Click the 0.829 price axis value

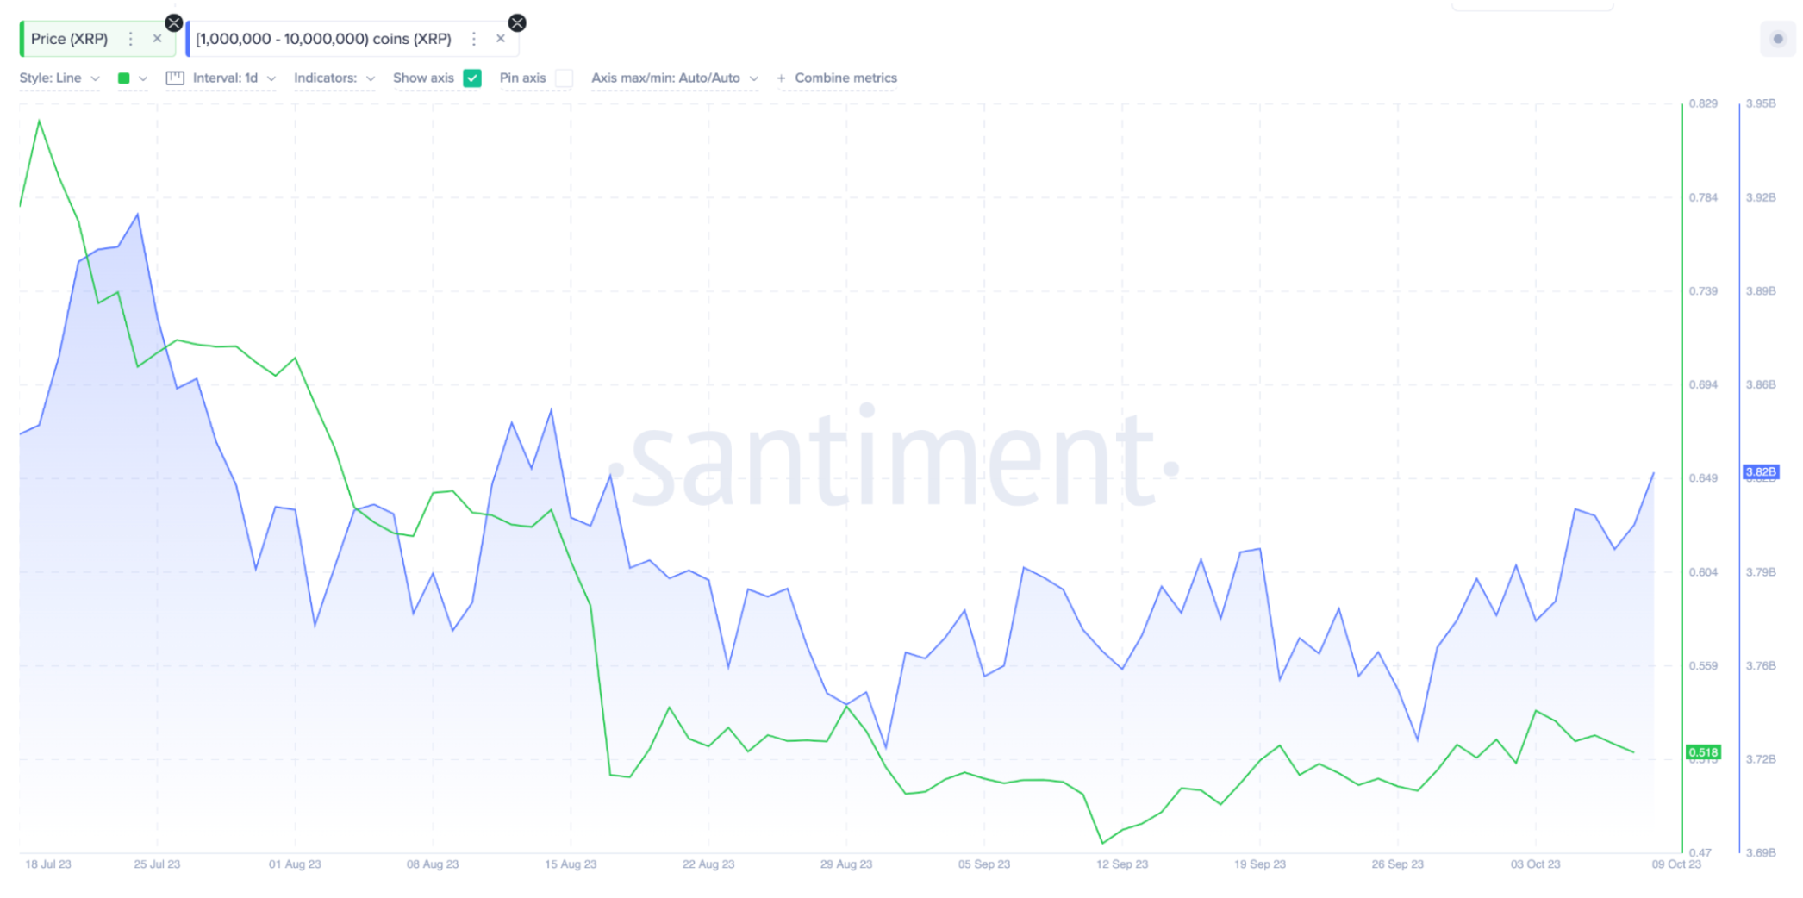[x=1703, y=103]
